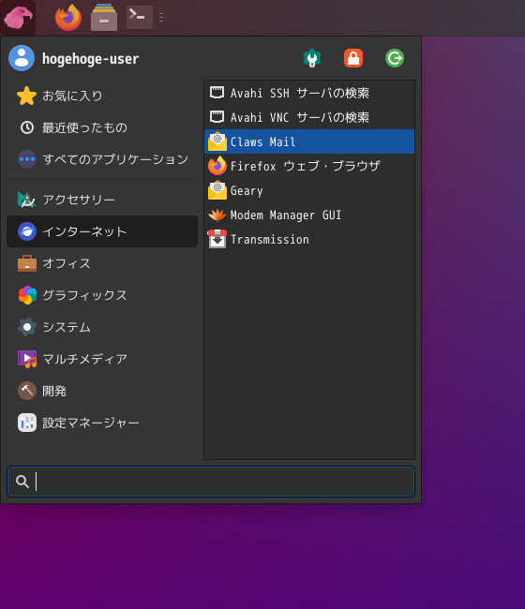This screenshot has width=525, height=609.
Task: Launch Avahi VNC サーバの検索
Action: (x=309, y=117)
